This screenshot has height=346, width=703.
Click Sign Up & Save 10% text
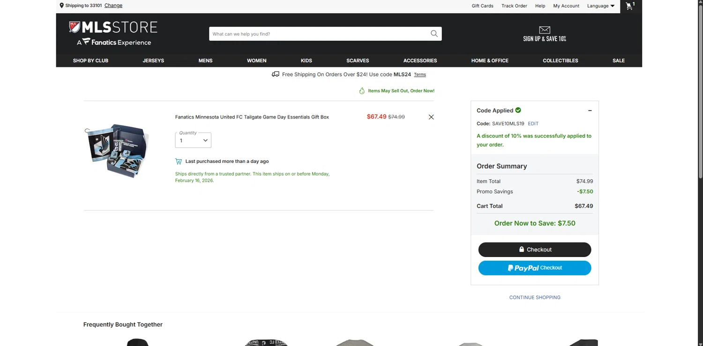tap(545, 39)
